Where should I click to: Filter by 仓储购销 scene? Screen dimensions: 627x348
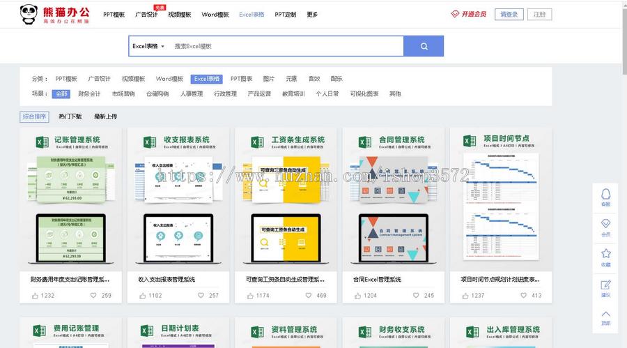point(157,93)
